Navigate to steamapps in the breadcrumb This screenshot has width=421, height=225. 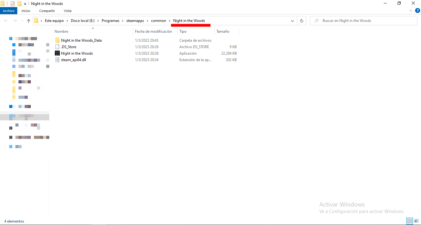click(135, 21)
